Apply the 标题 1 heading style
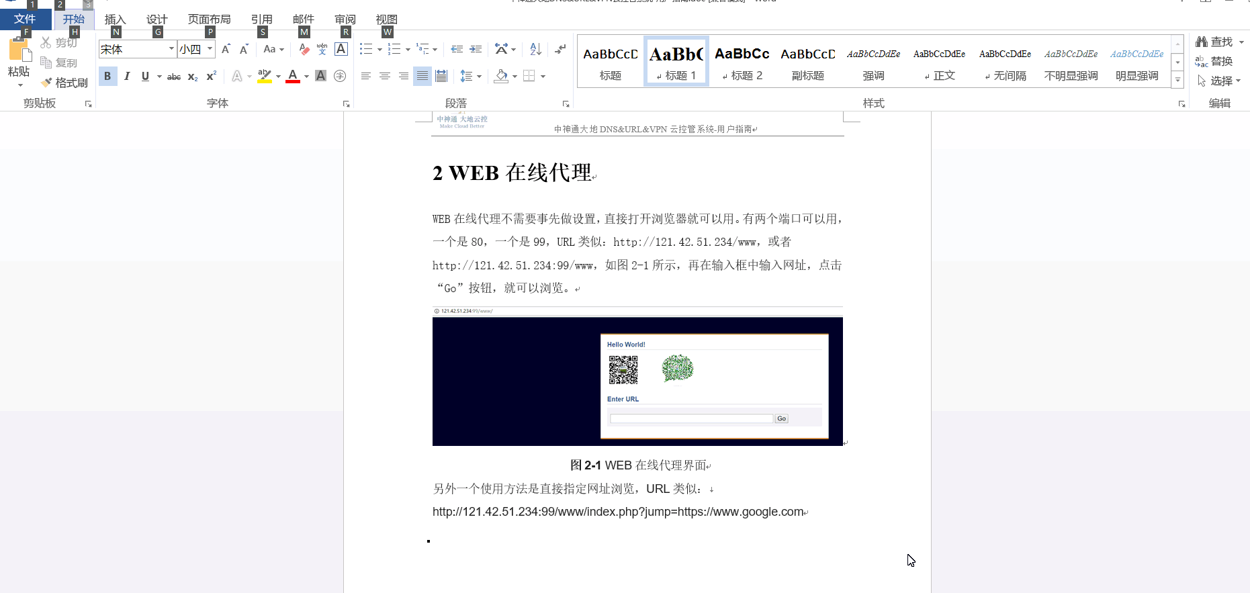This screenshot has height=593, width=1250. click(676, 62)
